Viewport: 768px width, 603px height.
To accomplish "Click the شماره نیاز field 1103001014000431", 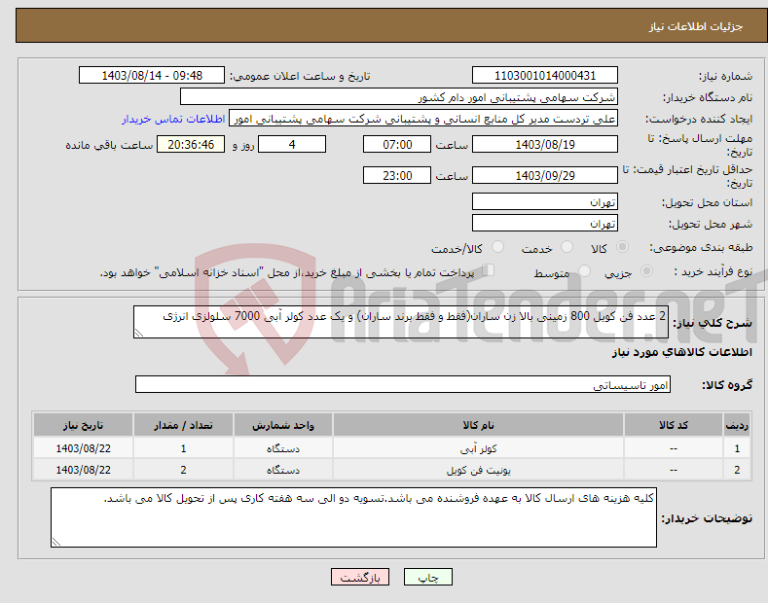I will pyautogui.click(x=545, y=76).
